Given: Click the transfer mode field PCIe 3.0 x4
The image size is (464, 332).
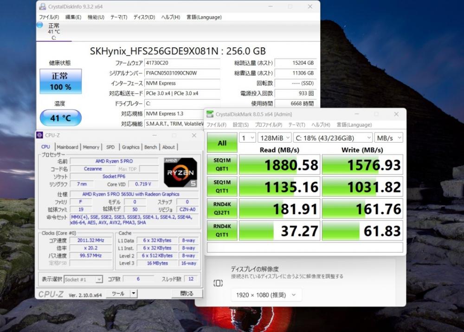Looking at the screenshot, I should tap(182, 93).
